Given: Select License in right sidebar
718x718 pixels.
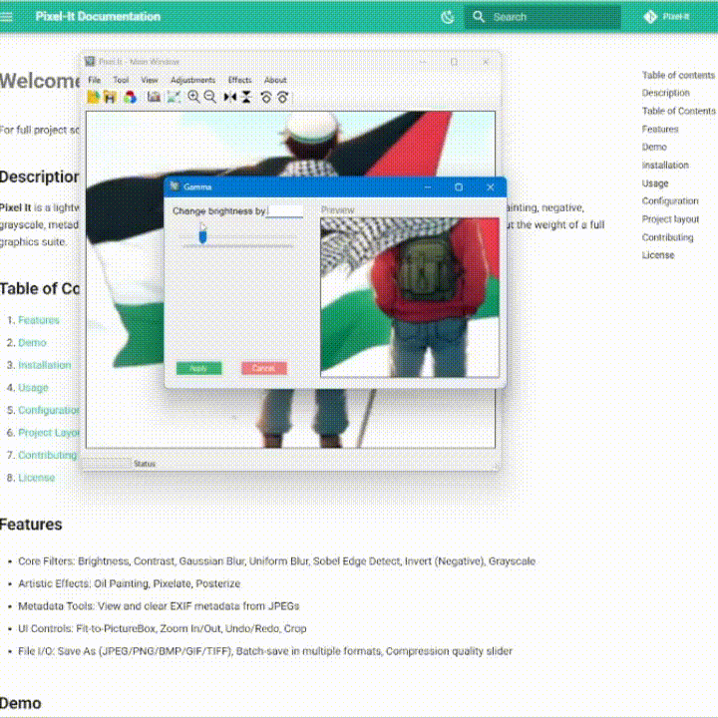Looking at the screenshot, I should tap(658, 255).
